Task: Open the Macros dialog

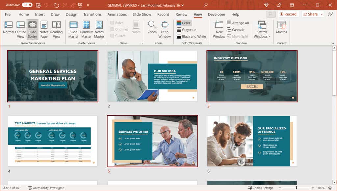Action: coord(281,29)
